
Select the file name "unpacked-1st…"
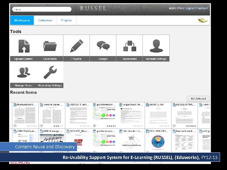[133, 105]
